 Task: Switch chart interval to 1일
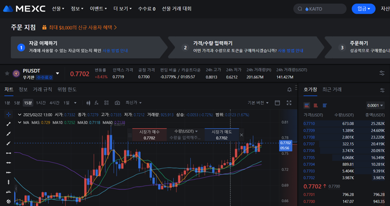click(x=67, y=103)
